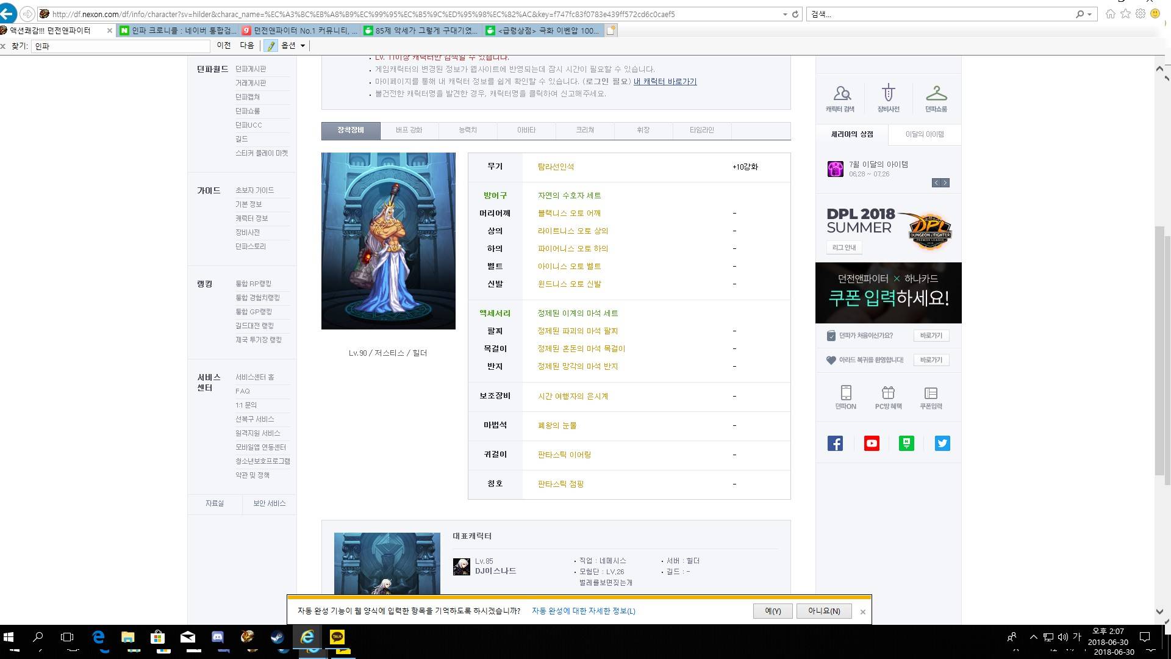Open the FAQ sidebar link
Viewport: 1171px width, 659px height.
tap(243, 391)
